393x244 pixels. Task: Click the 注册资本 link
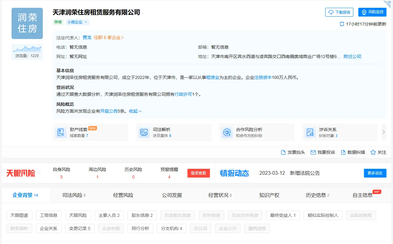point(263,77)
